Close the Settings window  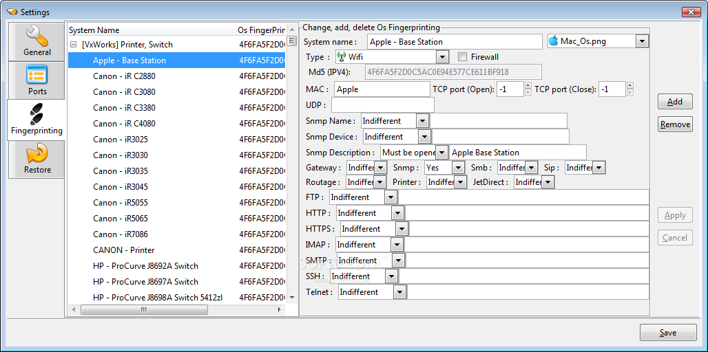click(691, 12)
